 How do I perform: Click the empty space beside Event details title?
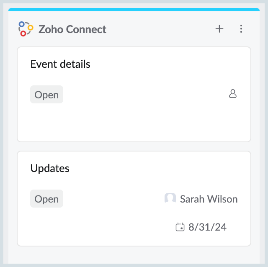(x=167, y=64)
